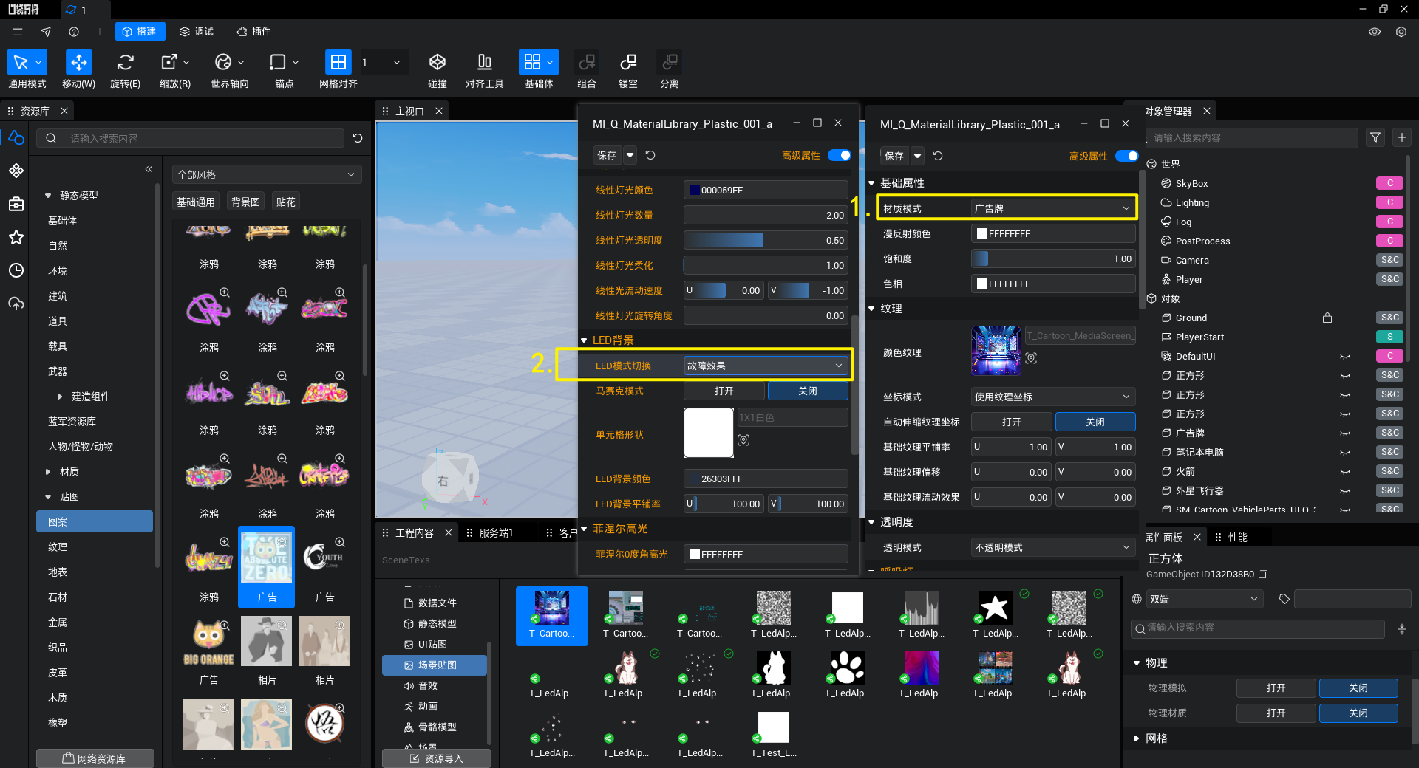Set 马赛克模式 to 关闭

[x=808, y=391]
